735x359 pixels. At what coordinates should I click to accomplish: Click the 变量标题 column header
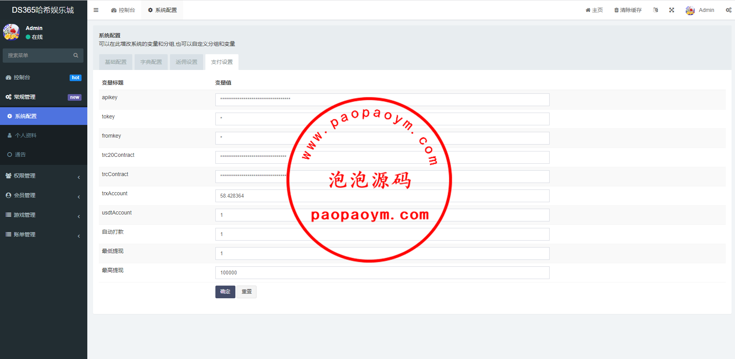tap(113, 83)
